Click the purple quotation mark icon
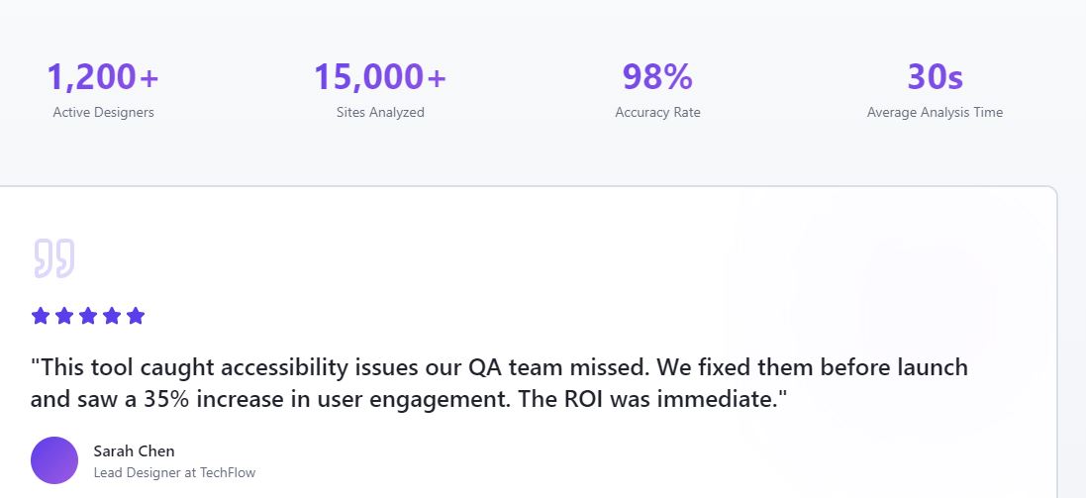 click(x=53, y=257)
